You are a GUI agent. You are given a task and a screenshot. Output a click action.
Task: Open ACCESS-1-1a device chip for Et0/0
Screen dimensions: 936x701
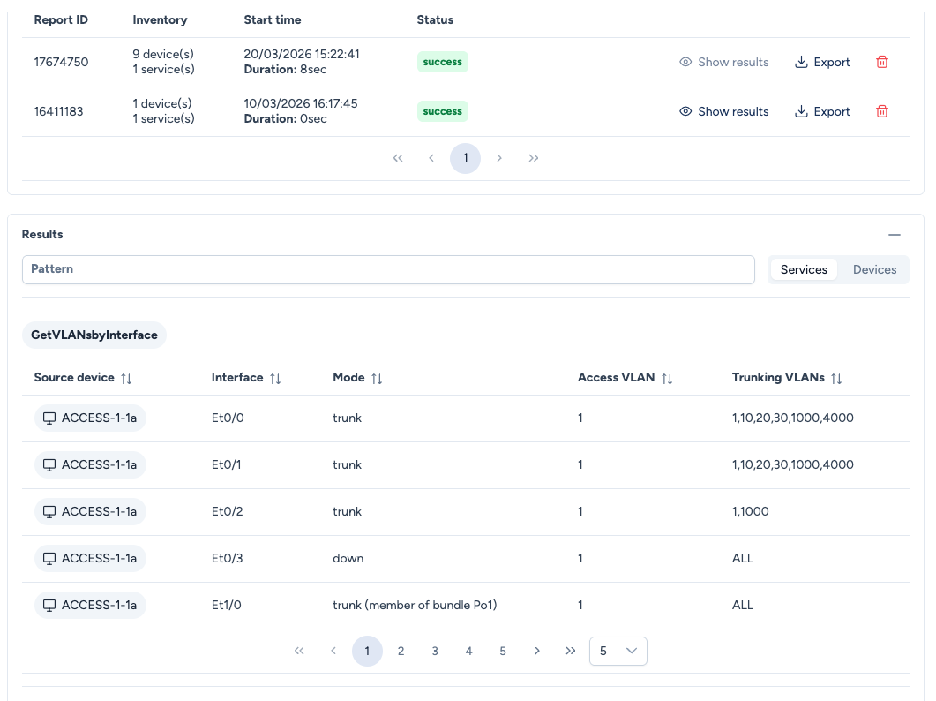[x=90, y=418]
